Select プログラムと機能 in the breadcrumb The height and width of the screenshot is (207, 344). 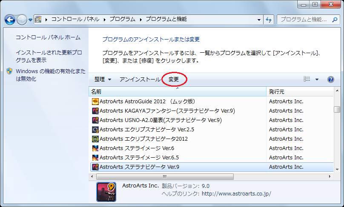point(166,19)
